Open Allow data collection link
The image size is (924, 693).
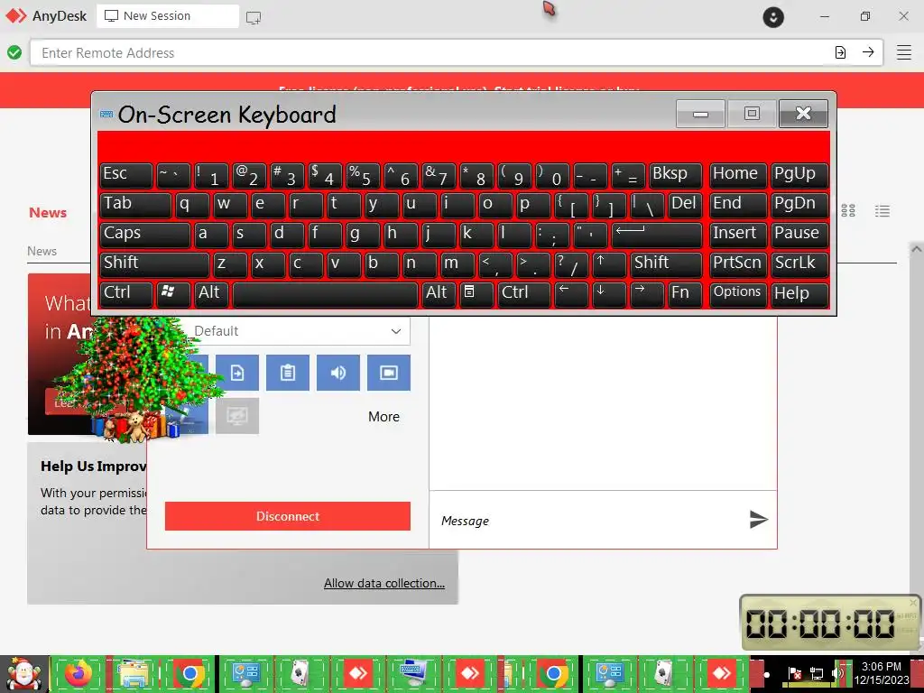pos(384,583)
